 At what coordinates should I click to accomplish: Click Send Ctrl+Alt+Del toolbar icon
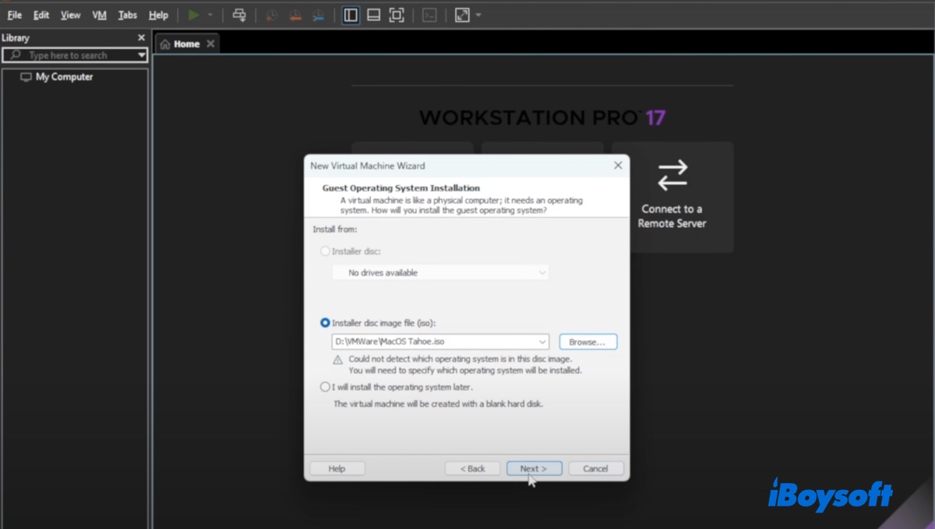coord(239,15)
